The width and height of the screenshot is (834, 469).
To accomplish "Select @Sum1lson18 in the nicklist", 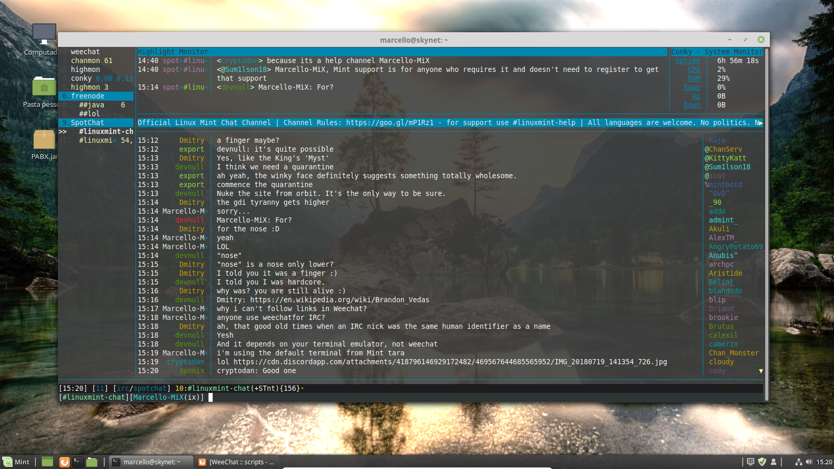I will pos(727,167).
